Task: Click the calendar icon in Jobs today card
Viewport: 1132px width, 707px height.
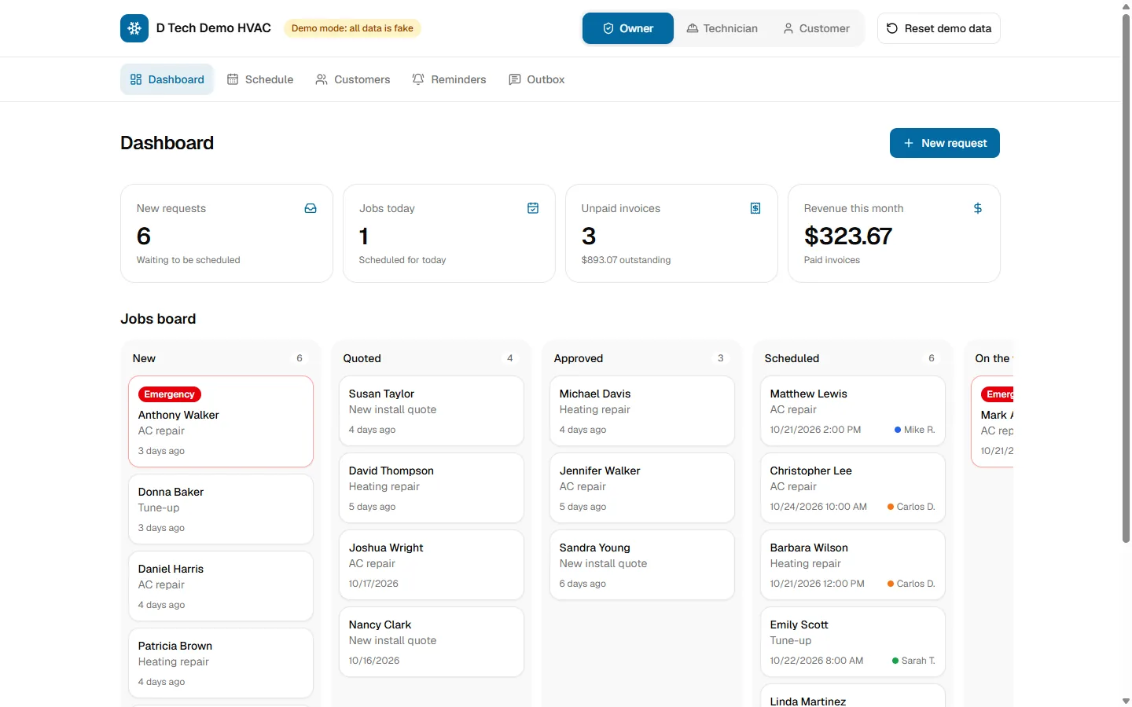Action: click(x=533, y=208)
